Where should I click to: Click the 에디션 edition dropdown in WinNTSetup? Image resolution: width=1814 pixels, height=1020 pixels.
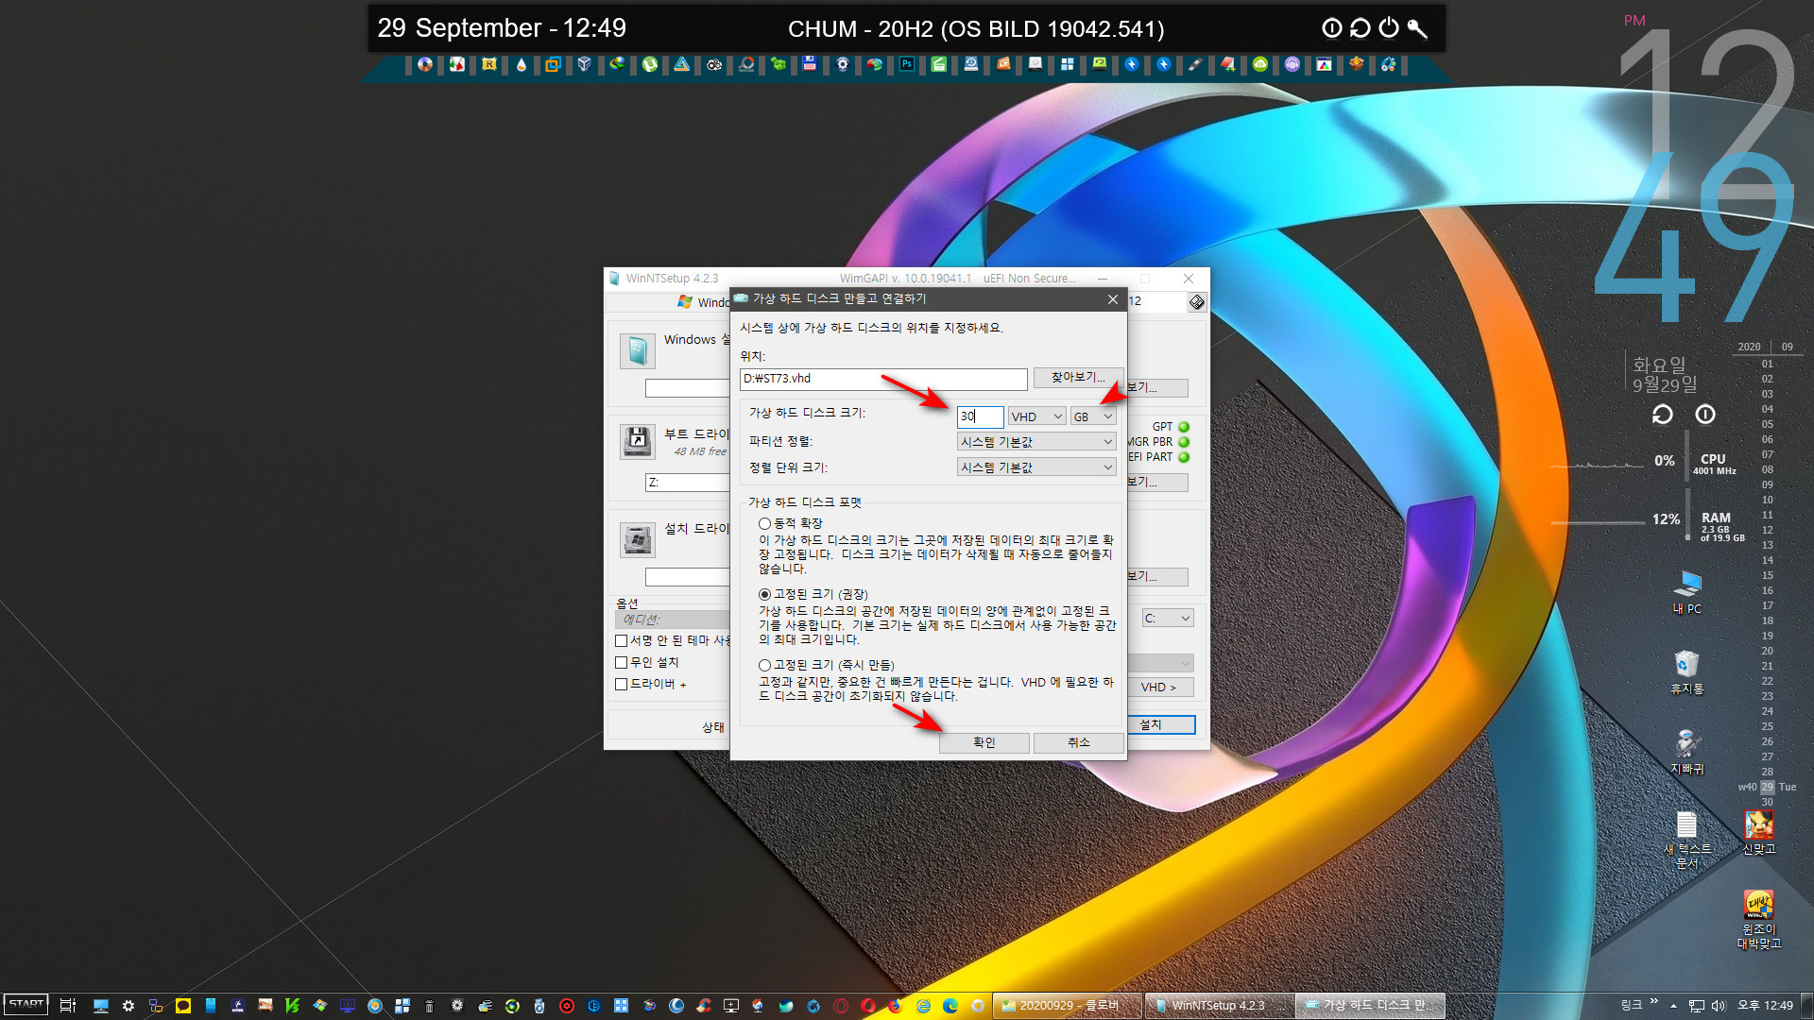pos(672,620)
